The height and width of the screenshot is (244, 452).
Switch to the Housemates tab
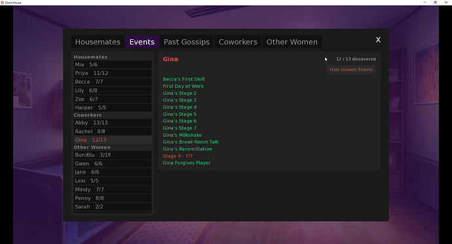[x=98, y=42]
